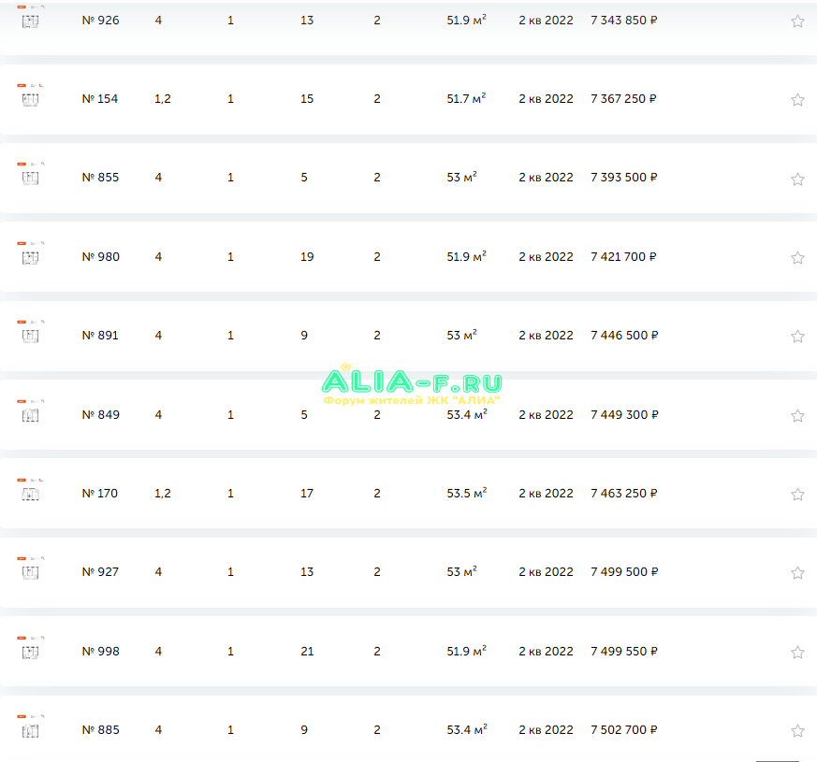Click apartment number № 849

100,415
